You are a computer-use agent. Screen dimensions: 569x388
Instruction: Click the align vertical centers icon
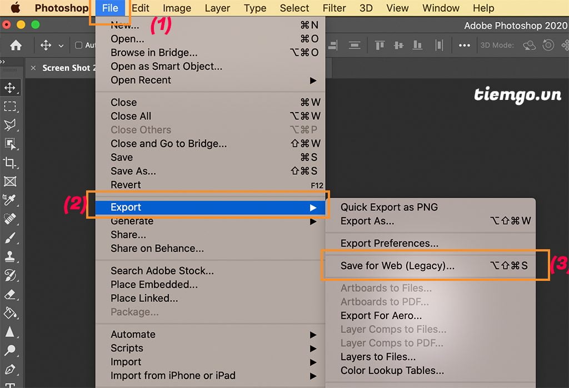pos(398,46)
